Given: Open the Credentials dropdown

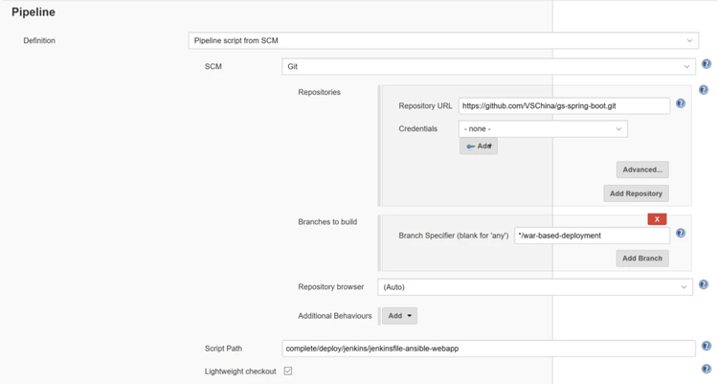Looking at the screenshot, I should pos(543,128).
